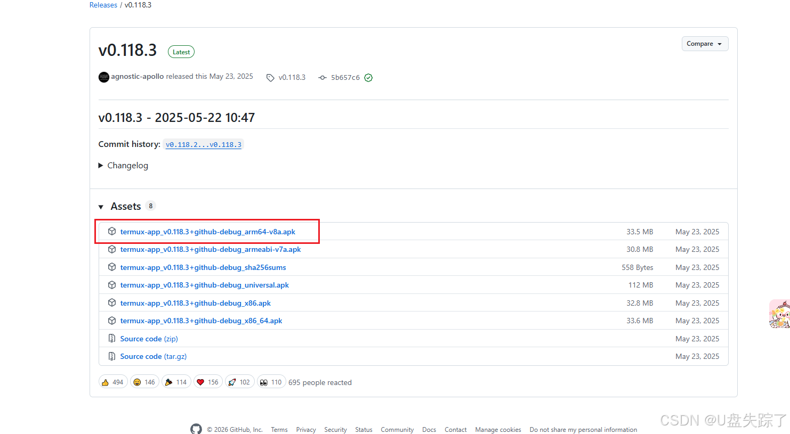Click the Assets count badge 8
Screen dimensions: 790x434
[x=151, y=206]
